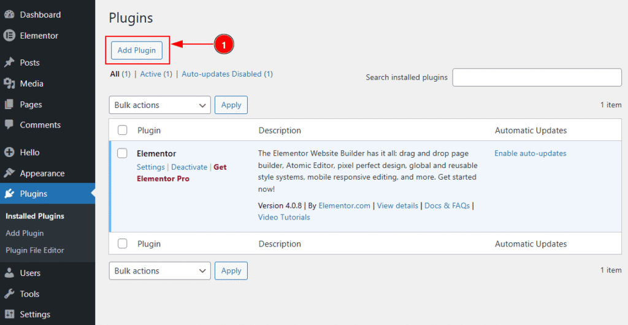
Task: Click the header Description column label
Action: click(280, 131)
